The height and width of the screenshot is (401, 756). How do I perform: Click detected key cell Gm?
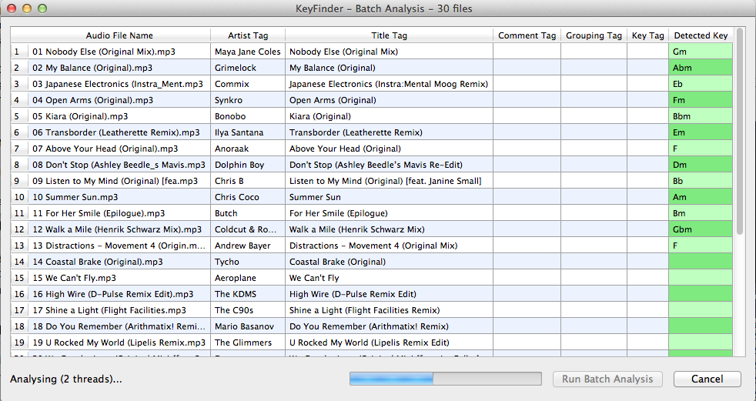[x=701, y=52]
